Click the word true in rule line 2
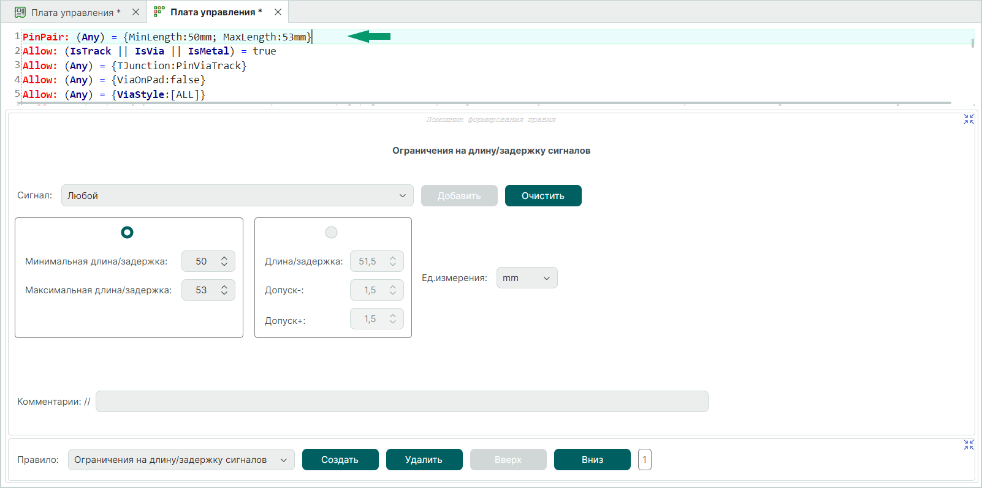This screenshot has height=488, width=982. (264, 51)
